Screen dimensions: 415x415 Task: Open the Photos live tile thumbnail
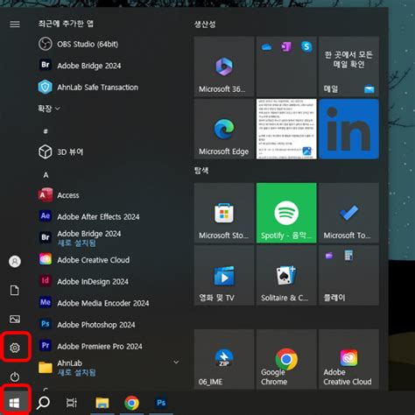coord(286,129)
